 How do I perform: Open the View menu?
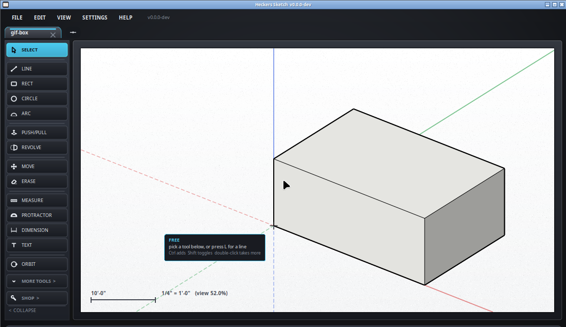[x=64, y=17]
